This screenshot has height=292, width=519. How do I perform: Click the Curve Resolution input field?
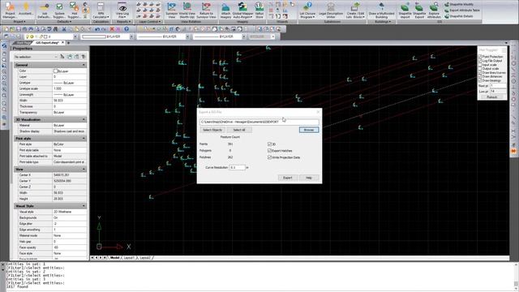[238, 168]
